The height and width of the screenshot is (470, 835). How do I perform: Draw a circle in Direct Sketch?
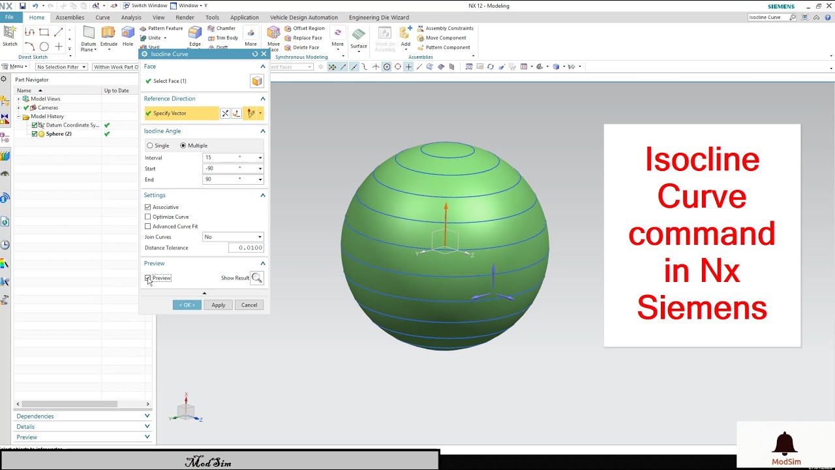(x=44, y=46)
